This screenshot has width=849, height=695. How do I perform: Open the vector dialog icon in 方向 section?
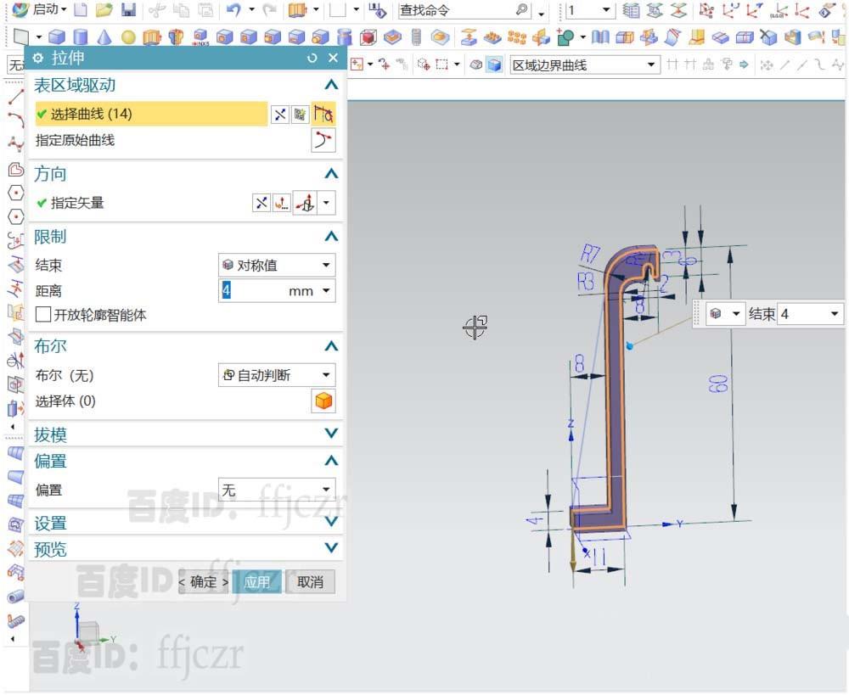coord(280,203)
